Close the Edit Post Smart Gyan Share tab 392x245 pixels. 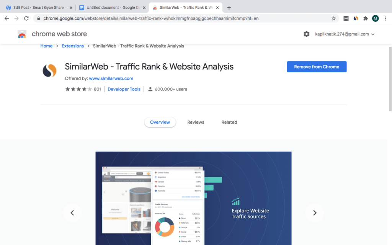pos(71,8)
